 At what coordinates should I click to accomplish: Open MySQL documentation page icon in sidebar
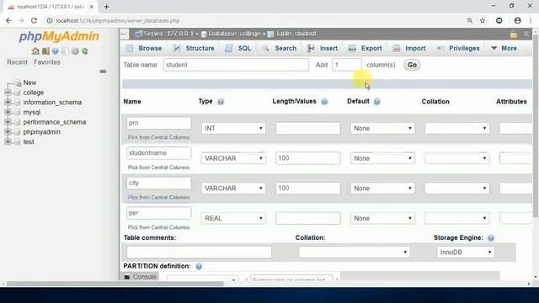(65, 51)
